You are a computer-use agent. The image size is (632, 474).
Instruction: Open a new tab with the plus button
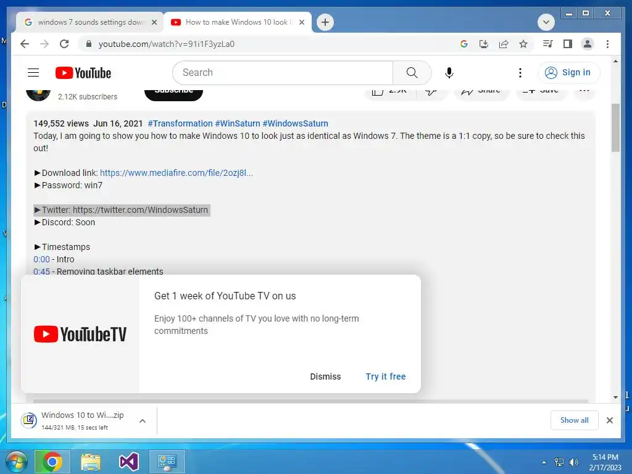[x=325, y=22]
